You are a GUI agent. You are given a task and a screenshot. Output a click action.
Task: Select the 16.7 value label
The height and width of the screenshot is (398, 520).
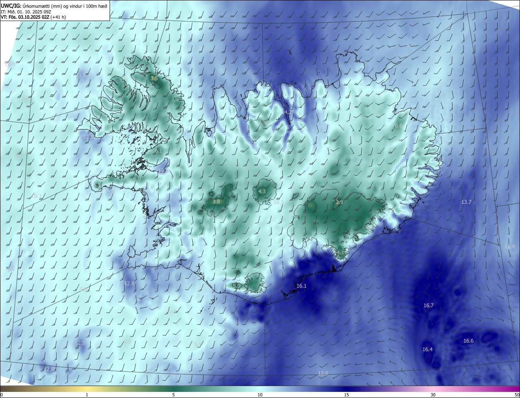pos(429,305)
